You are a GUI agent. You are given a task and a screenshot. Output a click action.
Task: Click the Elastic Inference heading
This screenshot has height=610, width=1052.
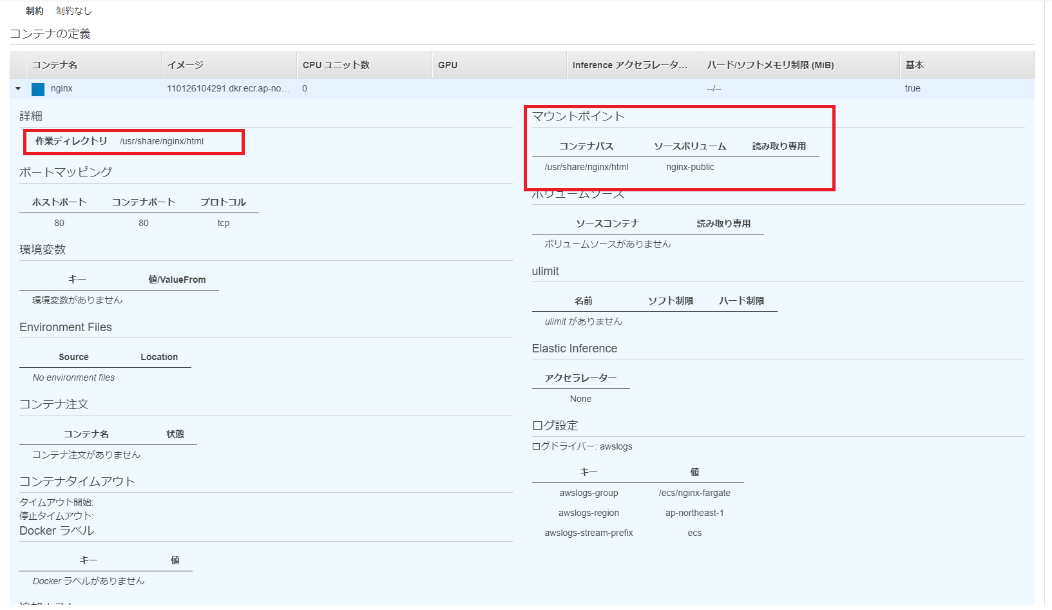click(575, 348)
